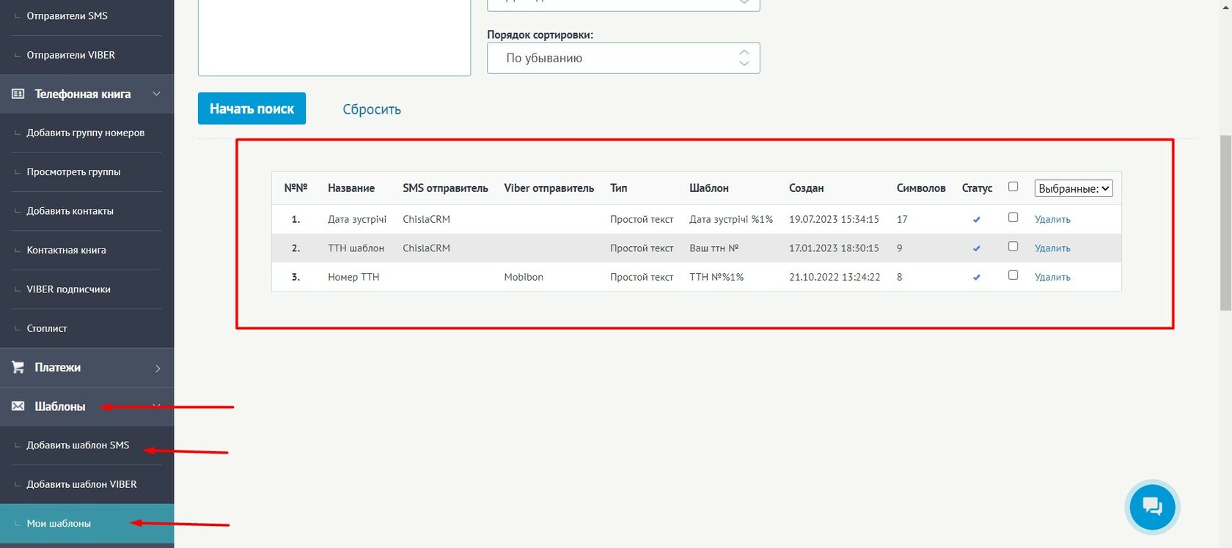1232x548 pixels.
Task: Open Добавить группу номеров
Action: coord(85,133)
